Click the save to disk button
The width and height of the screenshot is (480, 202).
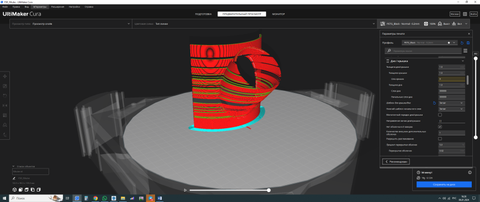point(444,184)
